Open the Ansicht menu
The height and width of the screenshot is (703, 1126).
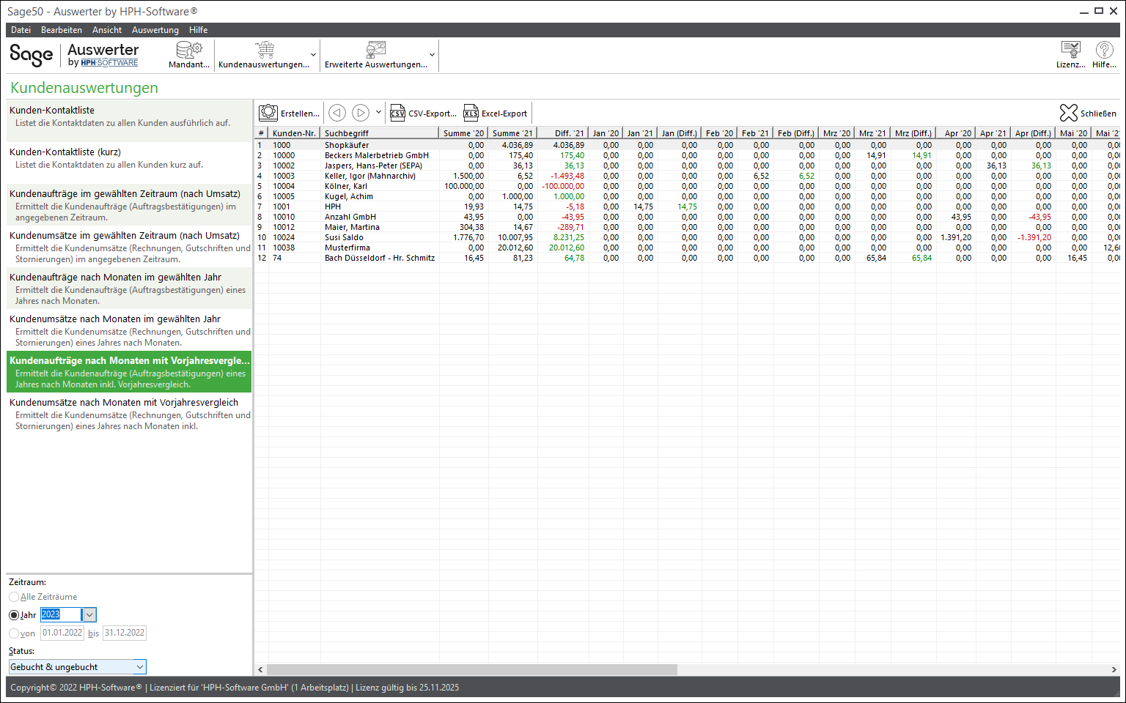coord(107,30)
